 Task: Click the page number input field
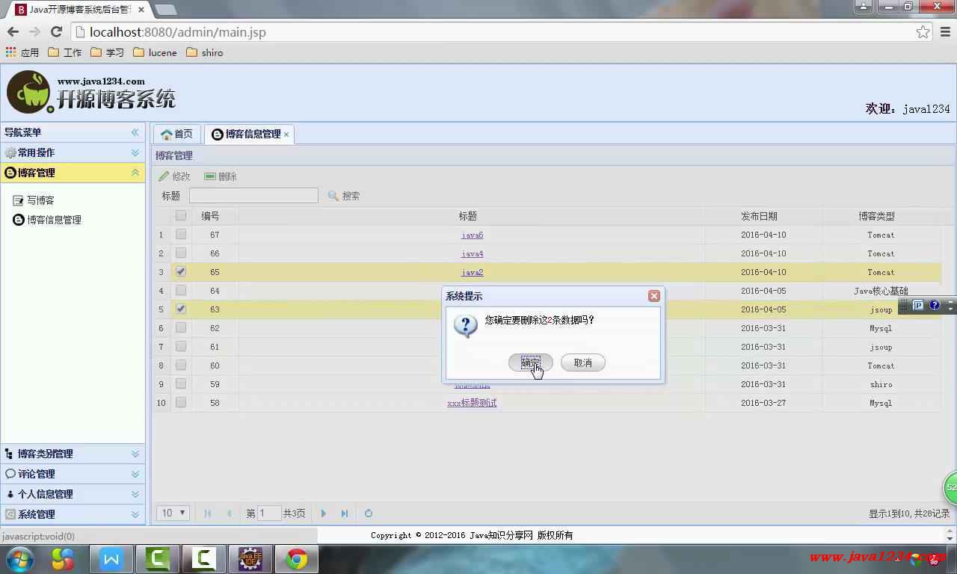(269, 513)
